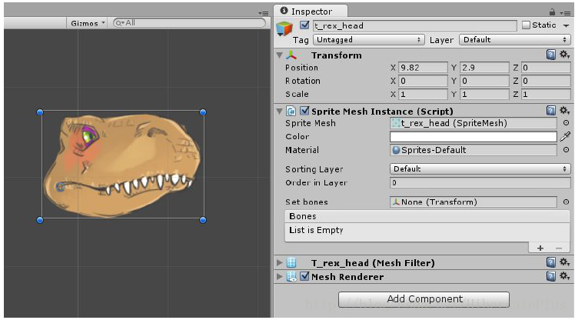This screenshot has width=575, height=320.
Task: Click the color eyedropper picker icon
Action: pos(565,136)
